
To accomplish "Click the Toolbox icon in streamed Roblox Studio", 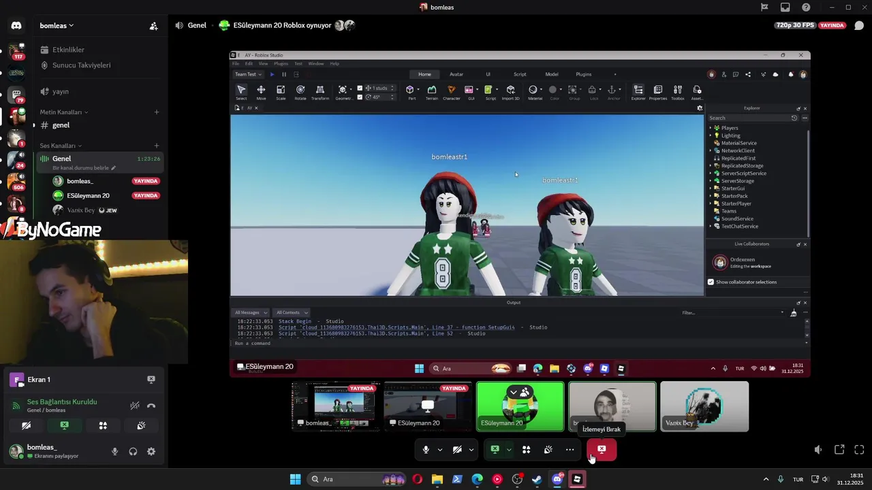I will point(678,93).
